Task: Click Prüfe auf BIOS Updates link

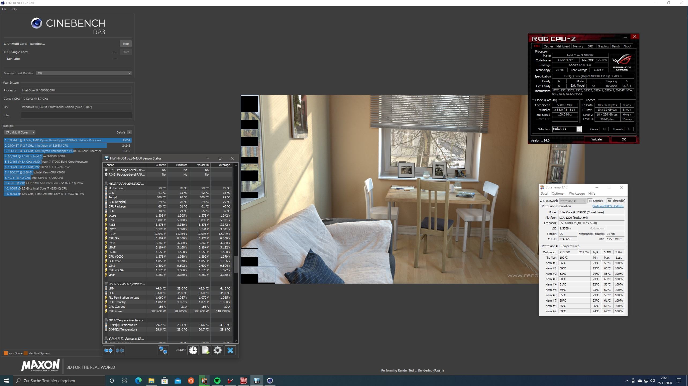Action: (x=608, y=206)
